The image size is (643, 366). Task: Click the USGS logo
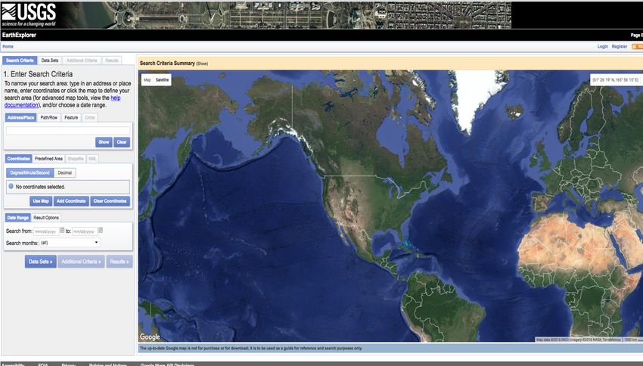29,14
